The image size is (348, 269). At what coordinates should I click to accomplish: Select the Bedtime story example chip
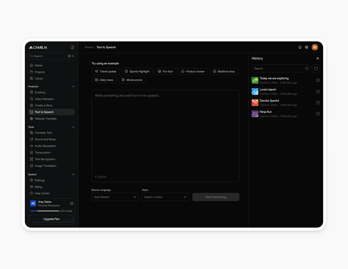tap(224, 71)
